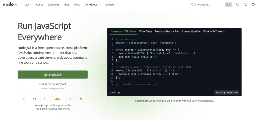Switch to the Streams Pipeline tab

tap(191, 31)
